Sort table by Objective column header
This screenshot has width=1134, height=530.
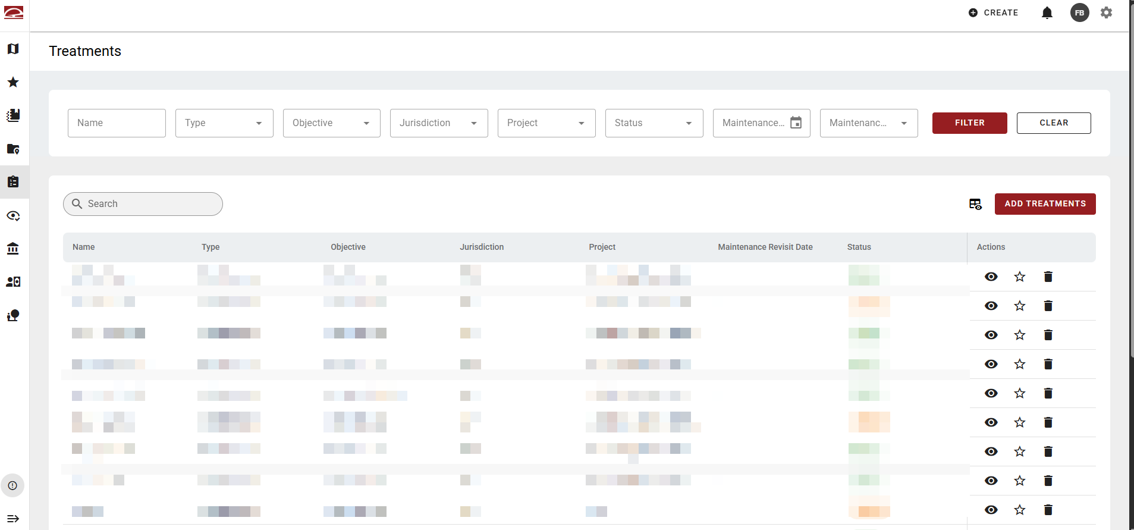click(348, 247)
